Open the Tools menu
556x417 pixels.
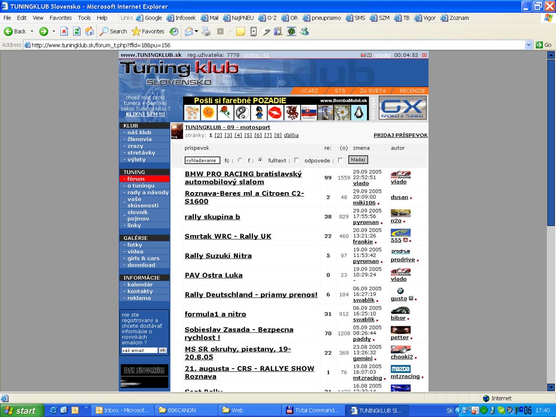[x=84, y=18]
